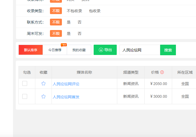The width and height of the screenshot is (196, 137).
Task: Open the 我的收藏 tab
Action: point(79,50)
